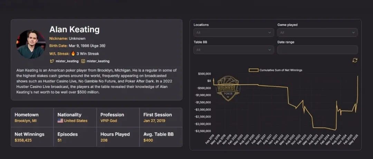This screenshot has width=373, height=159.
Task: Click the Hours Played stat card
Action: [118, 137]
